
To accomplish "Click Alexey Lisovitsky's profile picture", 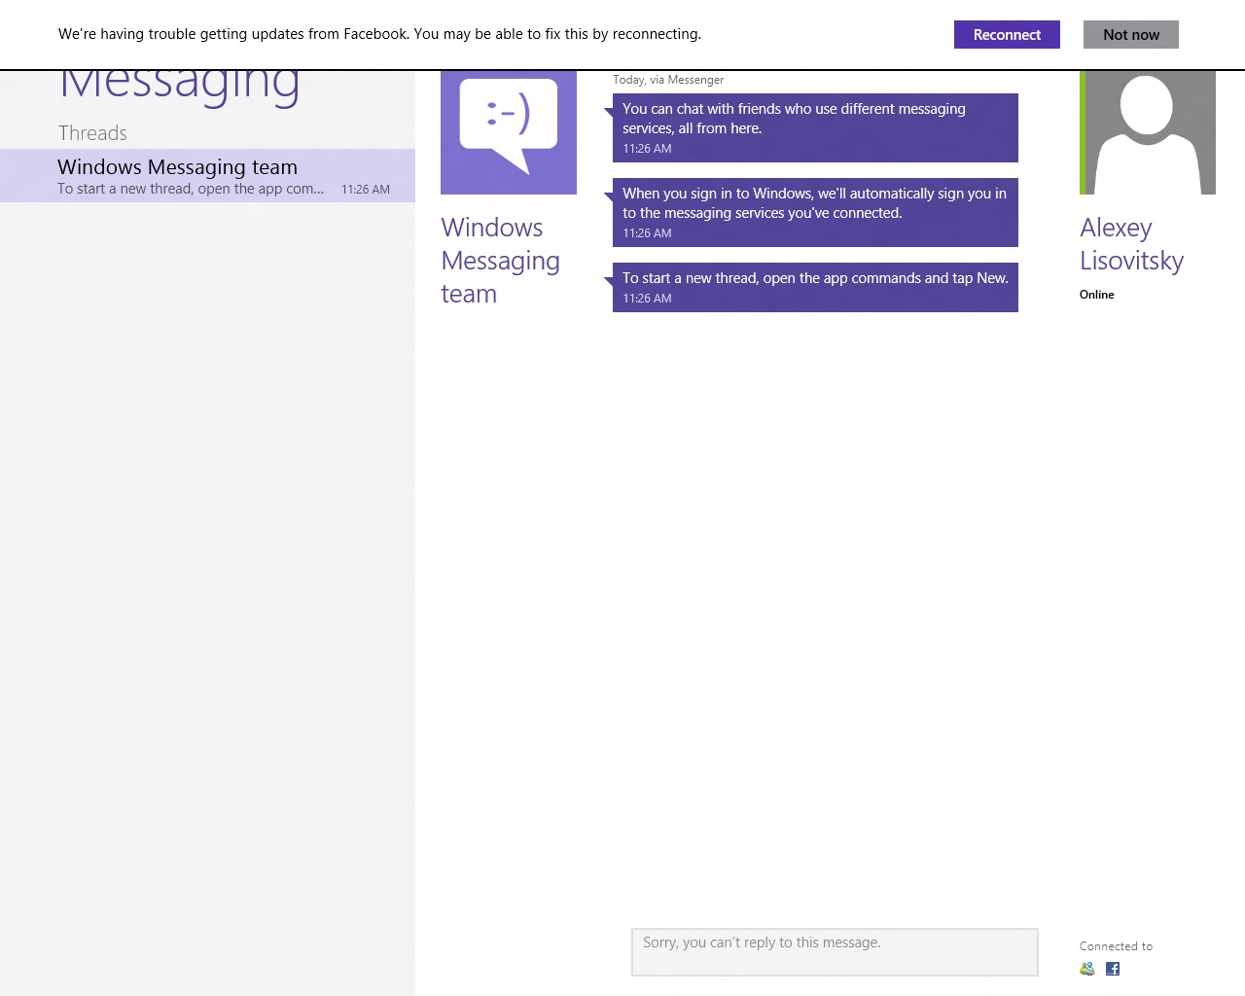I will point(1148,132).
